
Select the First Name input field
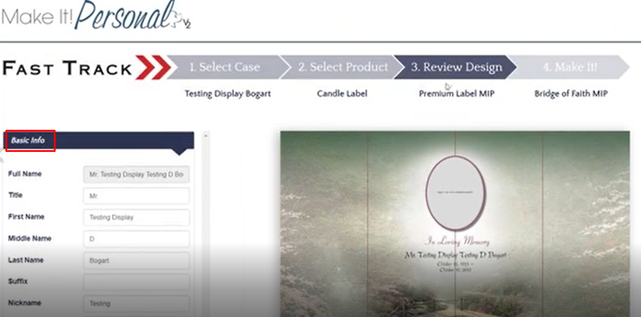click(x=136, y=218)
